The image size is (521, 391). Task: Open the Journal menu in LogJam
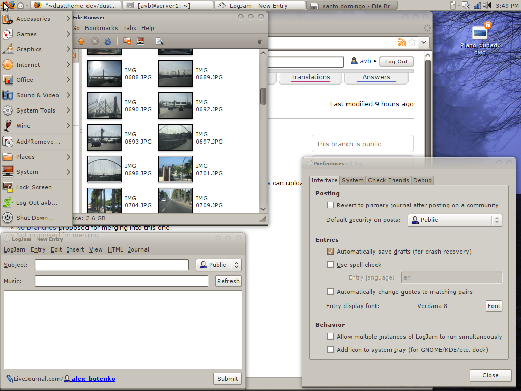coord(138,249)
